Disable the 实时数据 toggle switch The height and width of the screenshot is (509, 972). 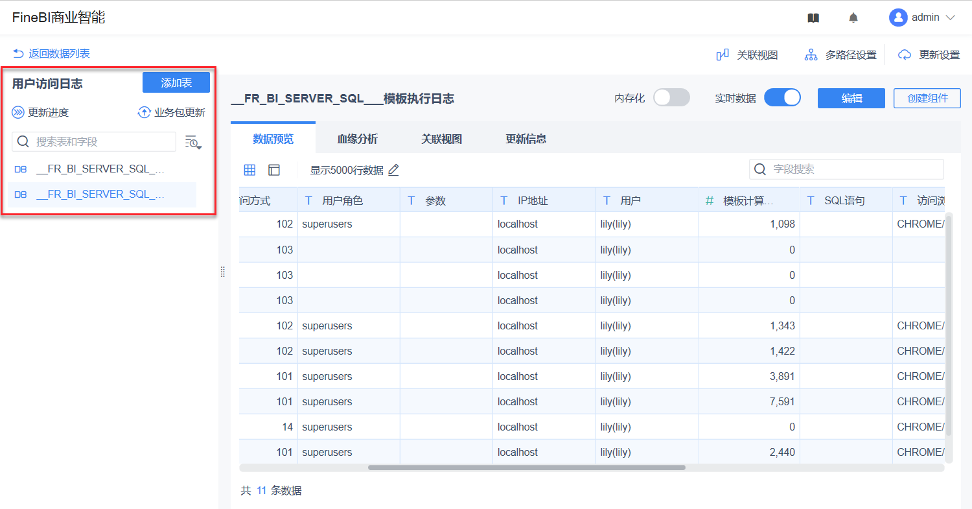[x=782, y=98]
